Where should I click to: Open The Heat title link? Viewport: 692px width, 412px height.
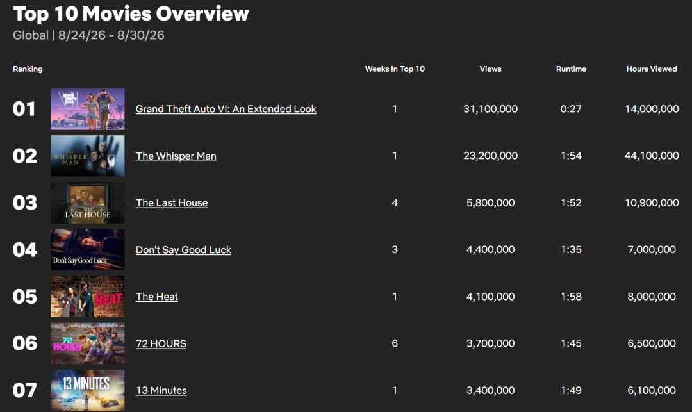(x=157, y=297)
